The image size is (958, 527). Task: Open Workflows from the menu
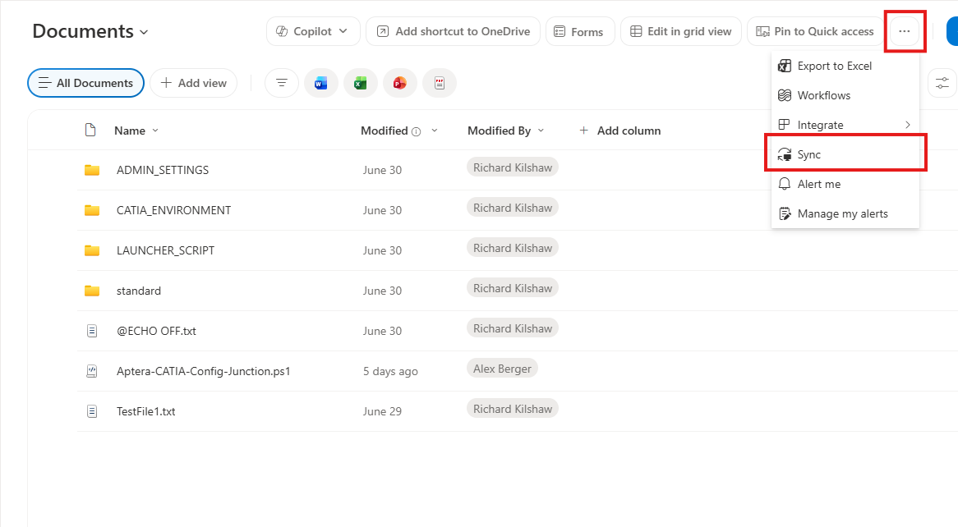tap(845, 95)
